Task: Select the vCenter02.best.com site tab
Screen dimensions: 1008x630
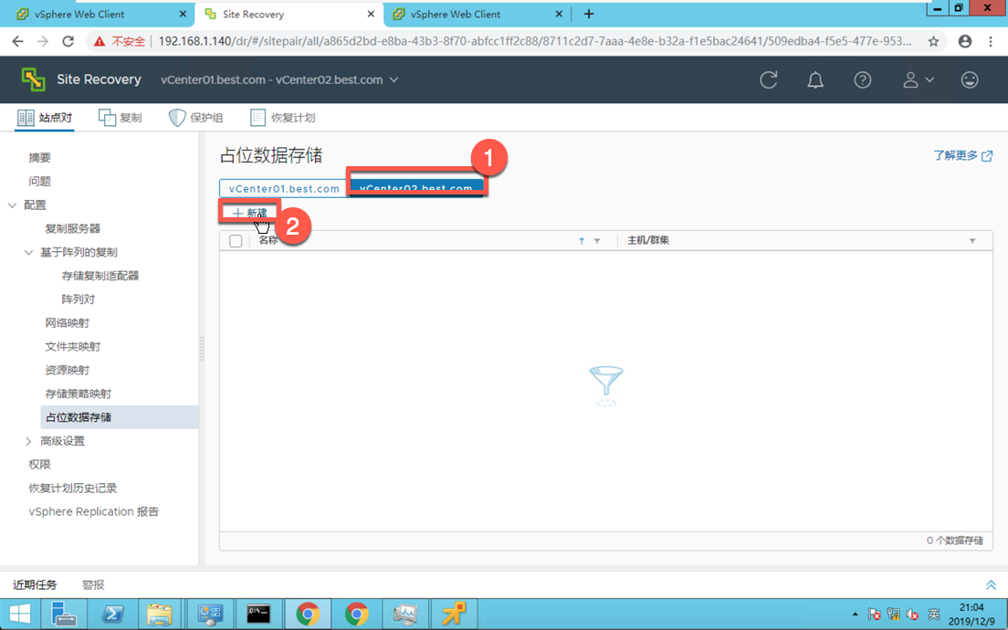Action: [x=416, y=188]
